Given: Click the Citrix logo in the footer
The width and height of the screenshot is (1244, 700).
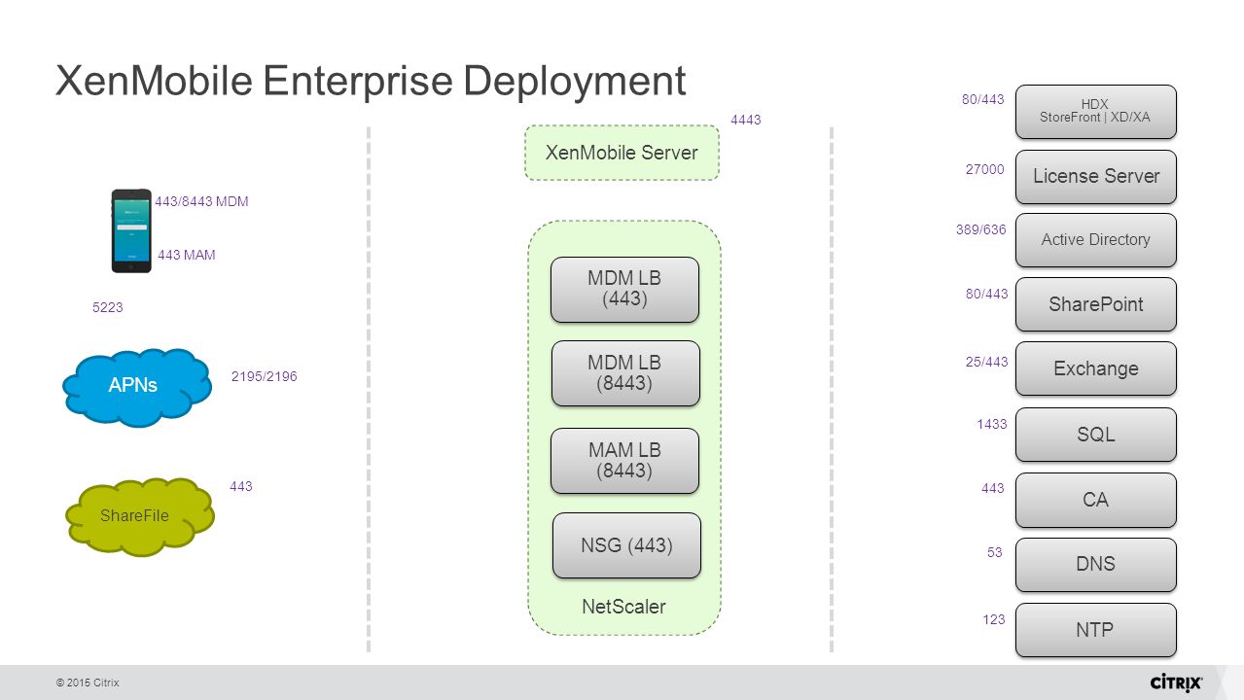Looking at the screenshot, I should click(1176, 682).
